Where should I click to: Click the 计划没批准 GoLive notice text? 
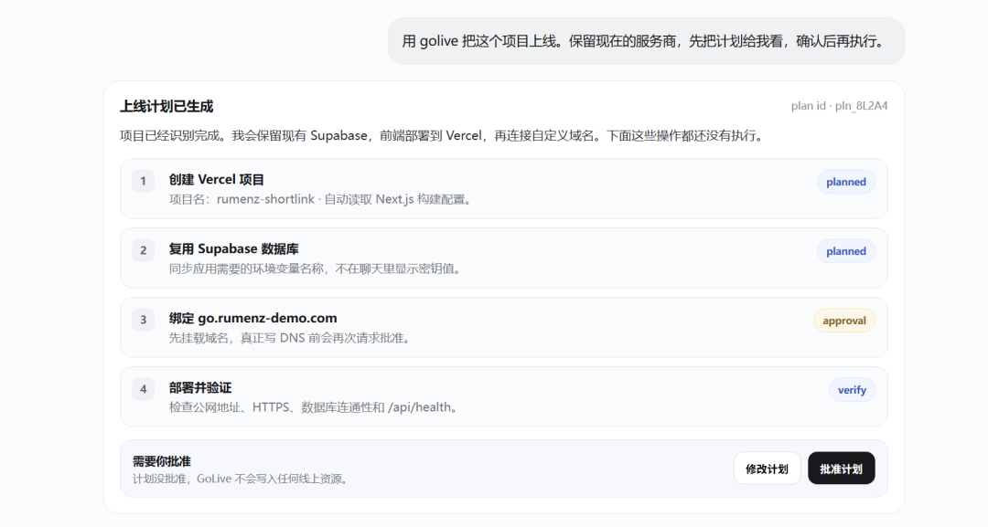[x=242, y=479]
